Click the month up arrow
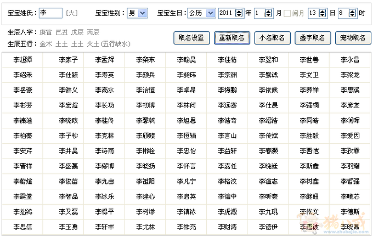The height and width of the screenshot is (236, 373). click(x=268, y=11)
